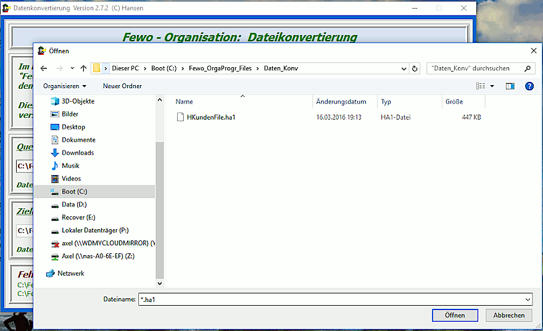Viewport: 543px width, 331px height.
Task: Click the Daten_Konv search field
Action: click(x=475, y=68)
